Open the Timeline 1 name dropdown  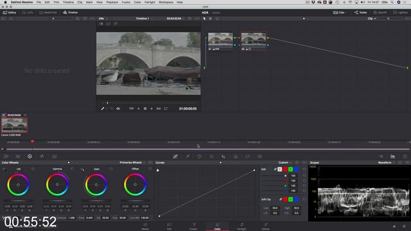(144, 19)
